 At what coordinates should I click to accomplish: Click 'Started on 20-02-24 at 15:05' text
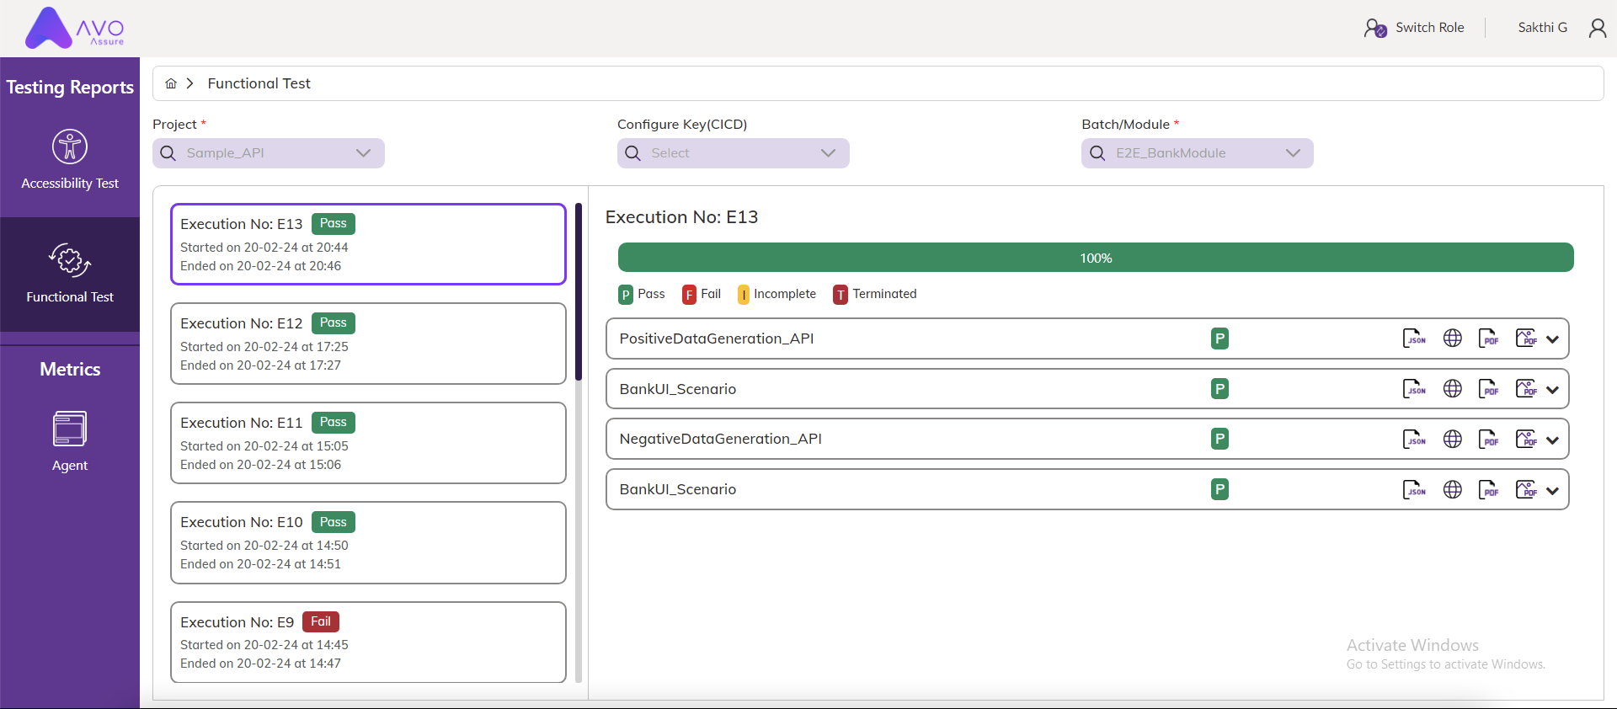tap(264, 446)
